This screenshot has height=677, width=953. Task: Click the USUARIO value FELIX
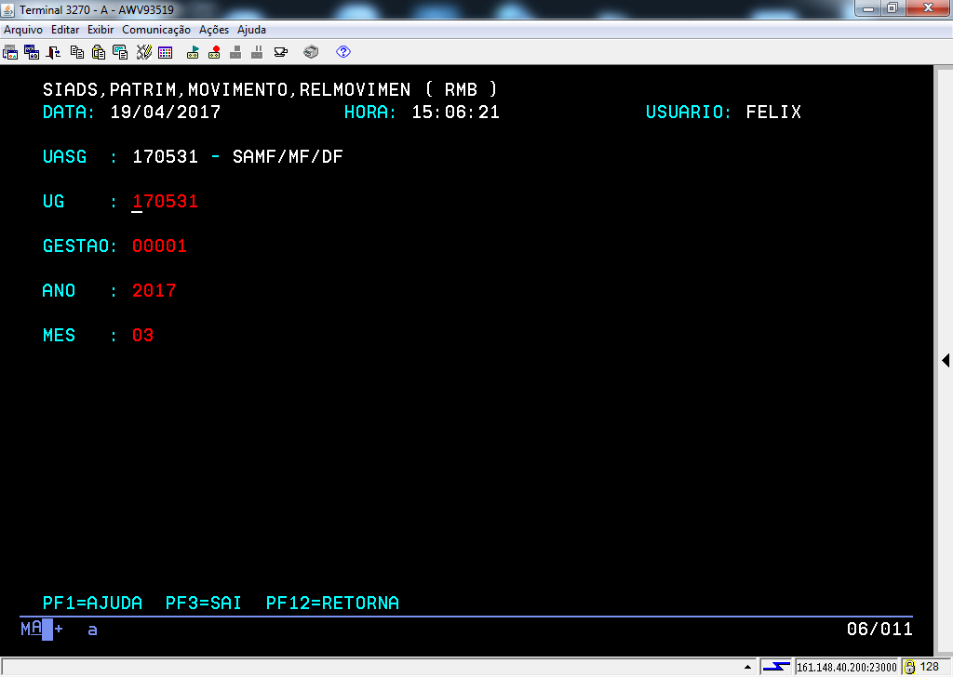(773, 113)
